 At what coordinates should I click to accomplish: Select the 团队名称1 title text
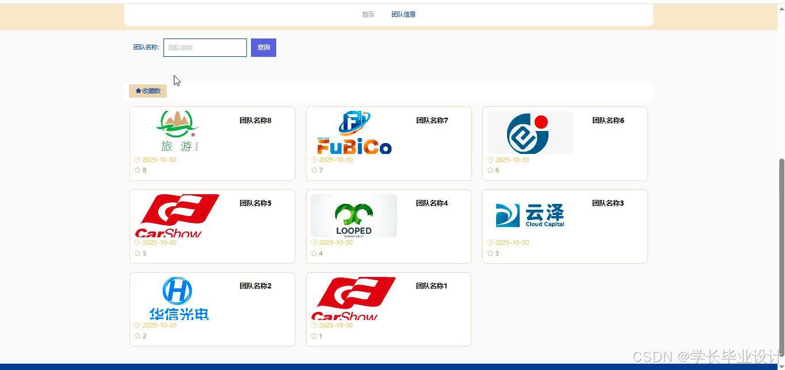pos(432,286)
